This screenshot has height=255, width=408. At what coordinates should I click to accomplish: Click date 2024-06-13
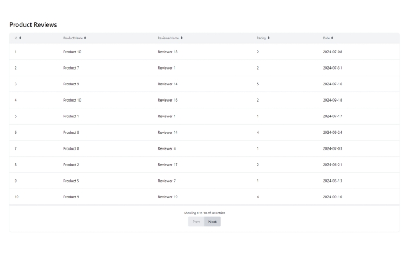click(332, 181)
